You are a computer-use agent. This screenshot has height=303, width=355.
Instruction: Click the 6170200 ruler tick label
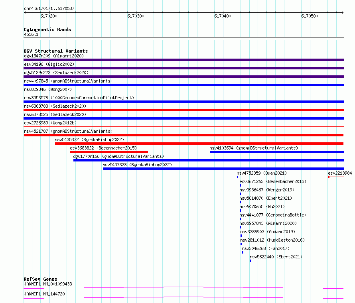click(x=49, y=16)
